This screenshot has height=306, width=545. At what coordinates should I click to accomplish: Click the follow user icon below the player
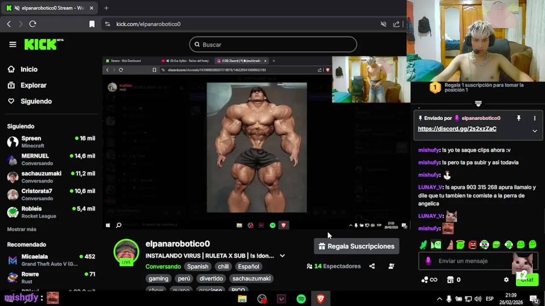coord(391,266)
